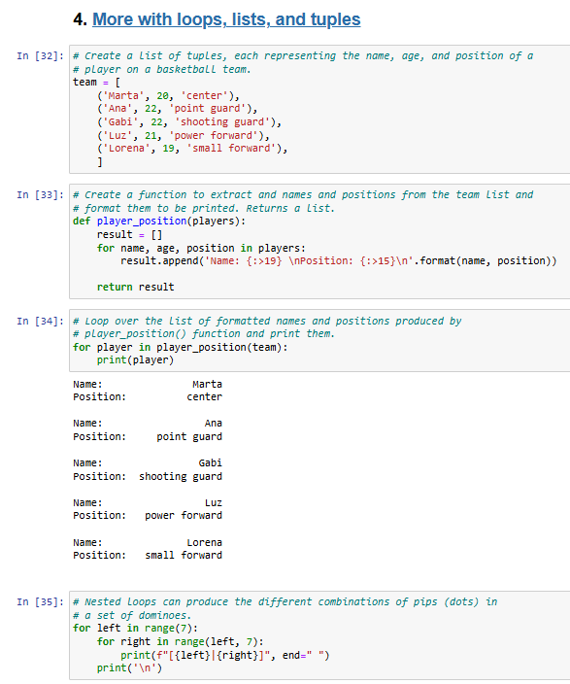Screen dimensions: 570x684
Task: Click the 'def player_position(players):' line
Action: coord(159,222)
